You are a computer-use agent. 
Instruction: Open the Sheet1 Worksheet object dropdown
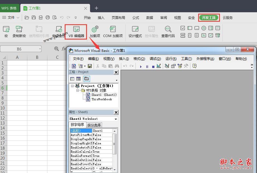coord(116,119)
